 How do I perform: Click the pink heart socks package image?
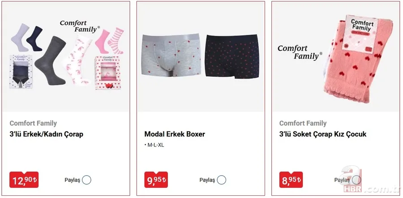pos(359,59)
